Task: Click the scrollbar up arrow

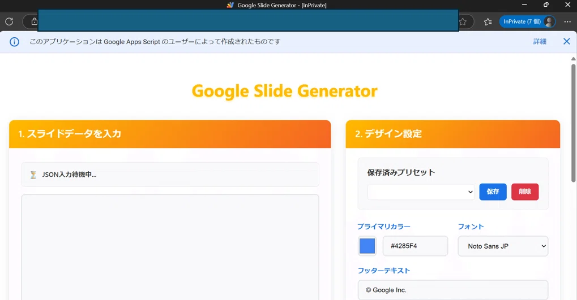Action: [x=574, y=59]
